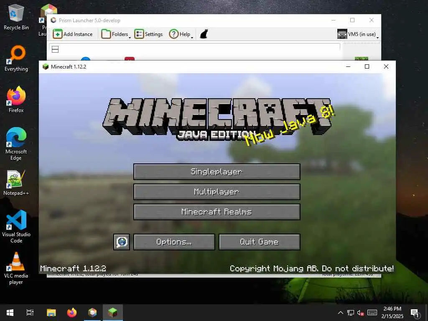Click the cat icon in Prism Launcher
This screenshot has width=428, height=321.
click(204, 34)
